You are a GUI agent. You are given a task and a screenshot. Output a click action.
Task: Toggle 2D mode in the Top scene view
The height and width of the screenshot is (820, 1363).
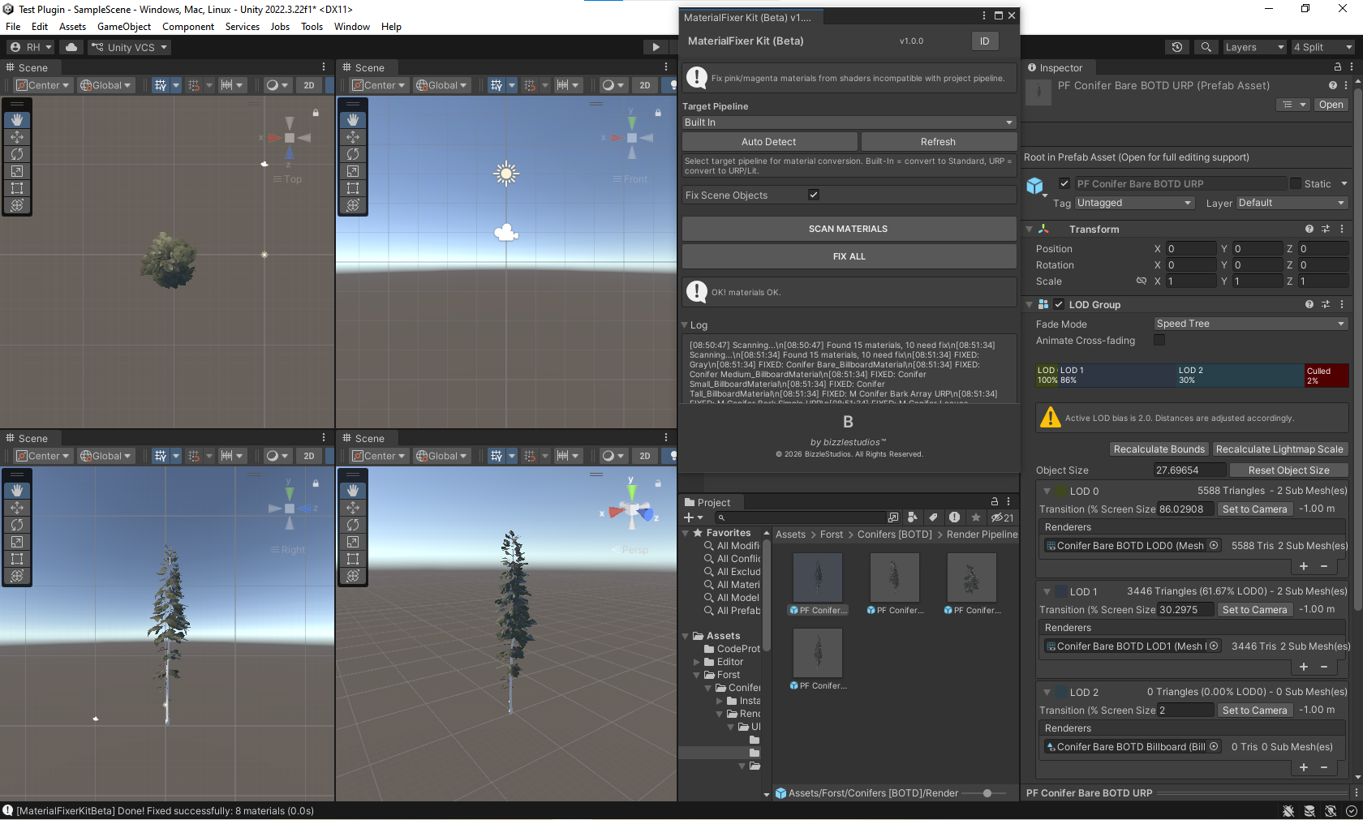click(x=309, y=85)
